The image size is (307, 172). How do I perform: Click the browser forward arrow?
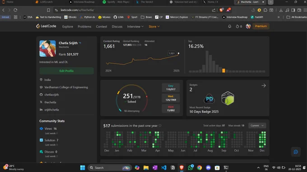coord(9,10)
